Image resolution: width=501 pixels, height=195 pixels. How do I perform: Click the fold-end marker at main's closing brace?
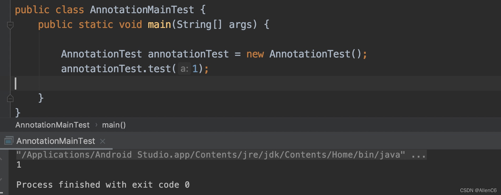[x=10, y=98]
